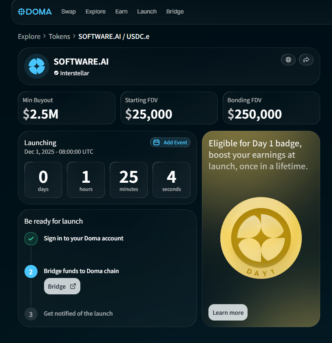
Task: Open Bridge in the top navigation
Action: point(175,11)
